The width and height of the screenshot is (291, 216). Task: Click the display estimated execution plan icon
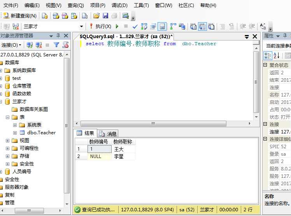(144, 26)
